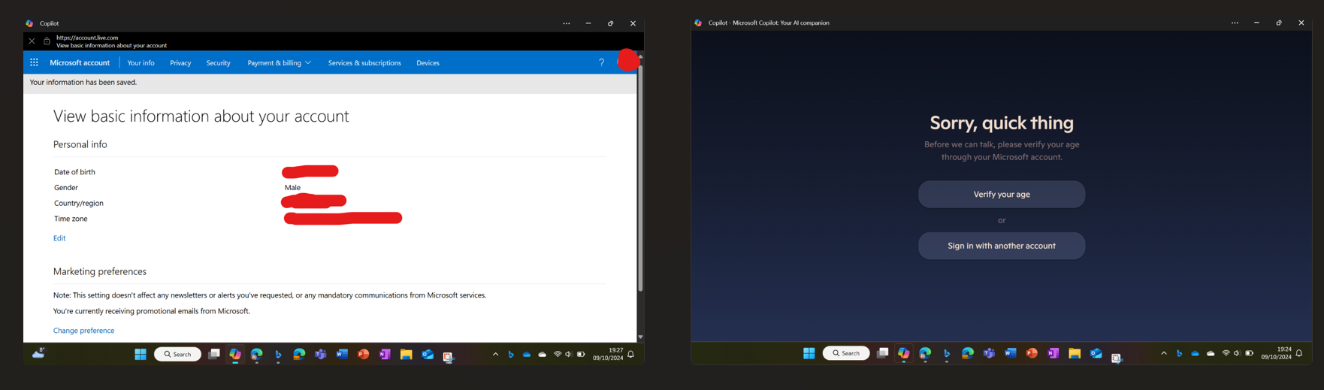Click the battery tray icon on the 19:24 taskbar
The image size is (1324, 390).
[x=1249, y=353]
